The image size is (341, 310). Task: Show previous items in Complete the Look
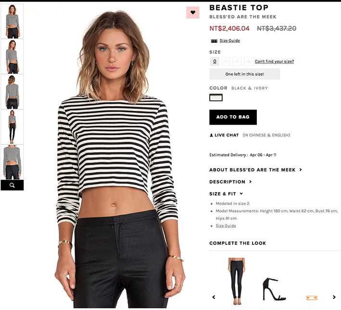(214, 297)
